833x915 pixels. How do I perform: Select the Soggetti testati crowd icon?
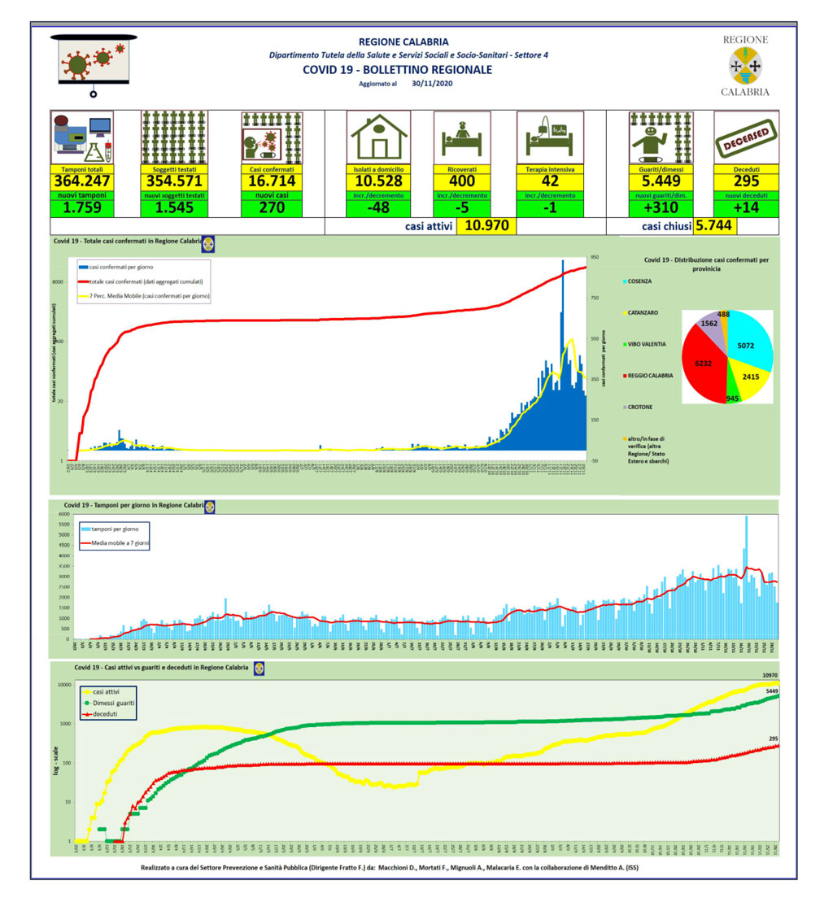(x=174, y=137)
